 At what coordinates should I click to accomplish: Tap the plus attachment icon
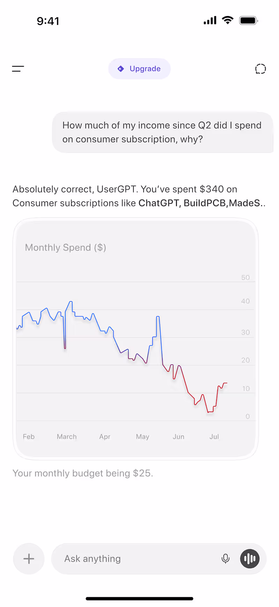point(29,559)
